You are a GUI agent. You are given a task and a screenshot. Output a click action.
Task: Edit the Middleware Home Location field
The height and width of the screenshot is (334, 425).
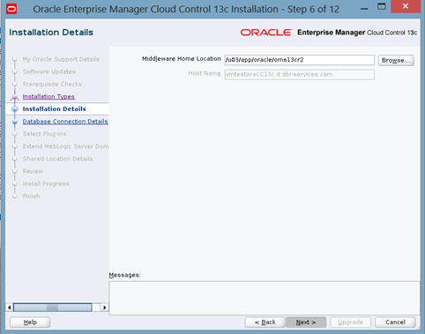click(299, 60)
